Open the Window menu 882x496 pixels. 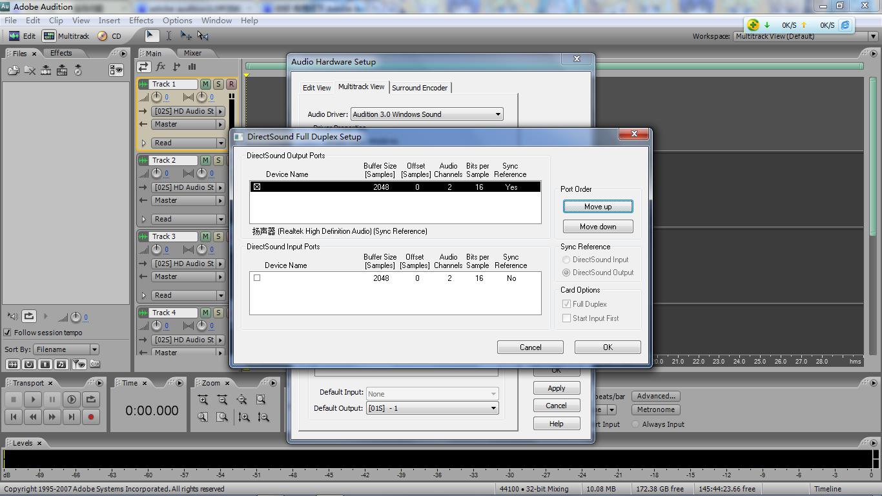click(216, 20)
